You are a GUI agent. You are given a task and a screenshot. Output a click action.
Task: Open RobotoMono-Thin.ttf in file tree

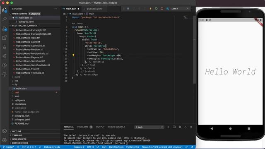pyautogui.click(x=28, y=69)
